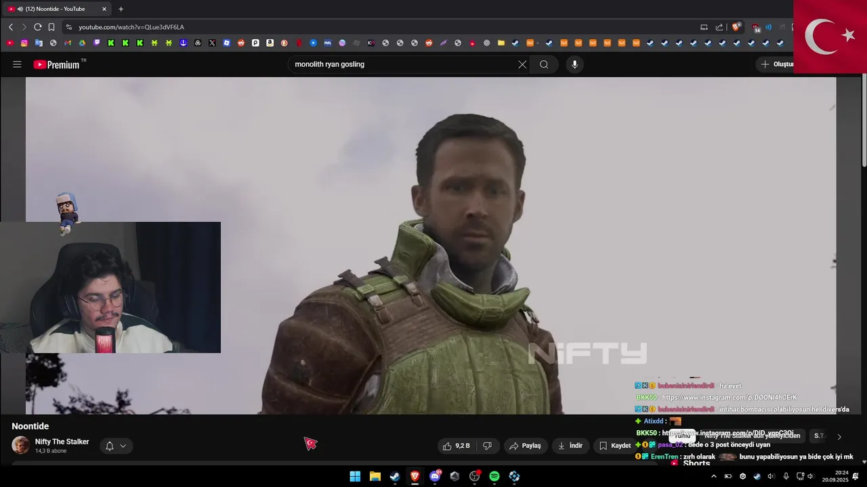Advance the filter chips with right chevron

tap(839, 437)
